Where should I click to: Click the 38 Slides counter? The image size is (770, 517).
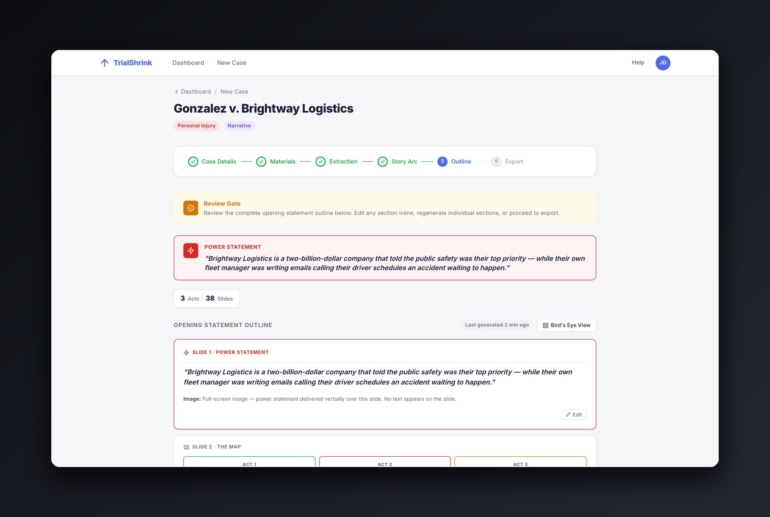pyautogui.click(x=219, y=298)
